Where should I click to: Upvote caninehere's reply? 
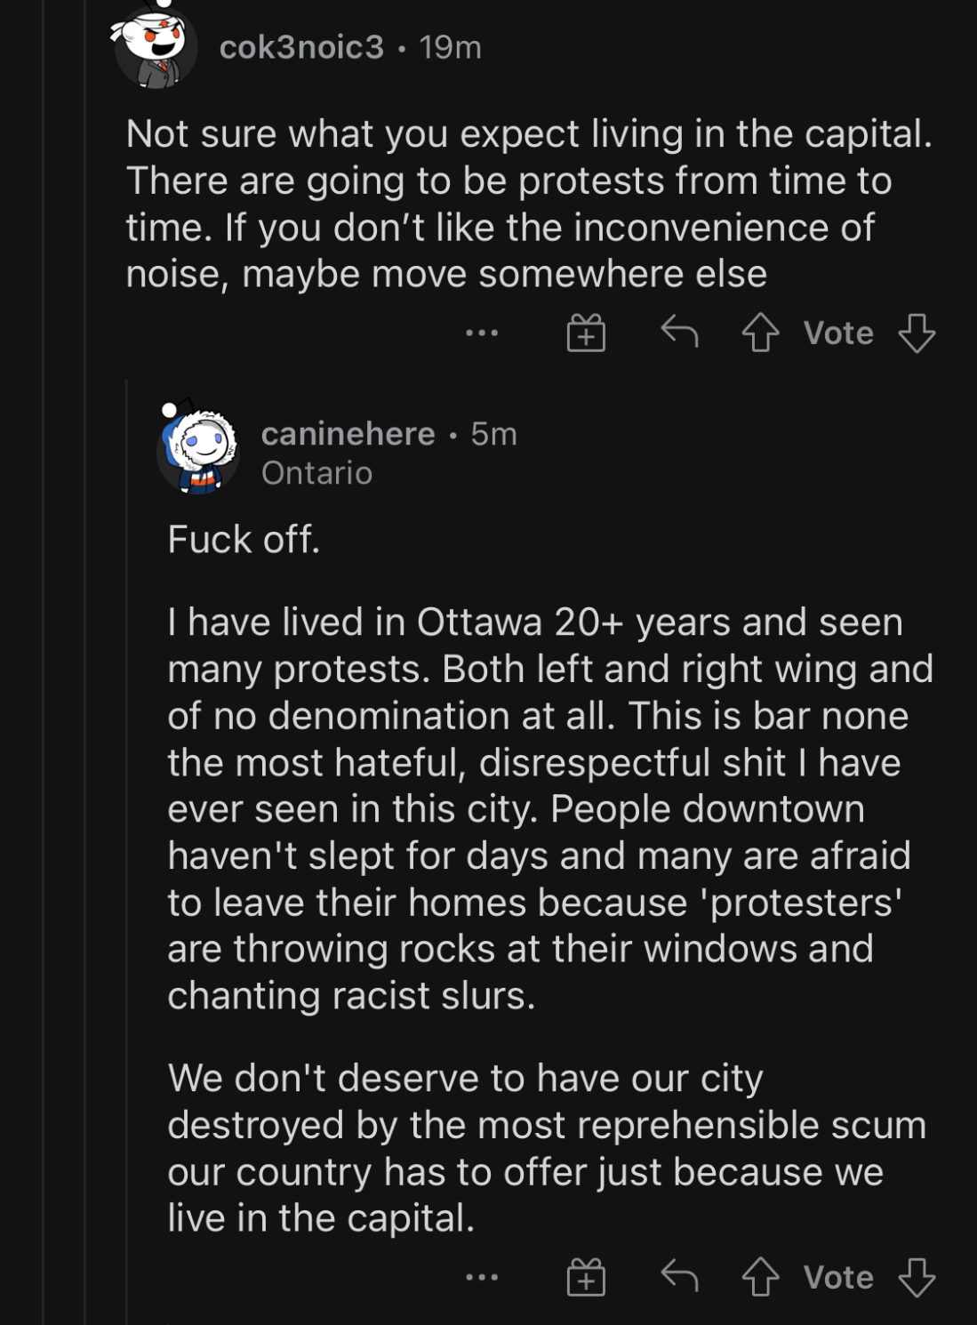click(760, 1278)
